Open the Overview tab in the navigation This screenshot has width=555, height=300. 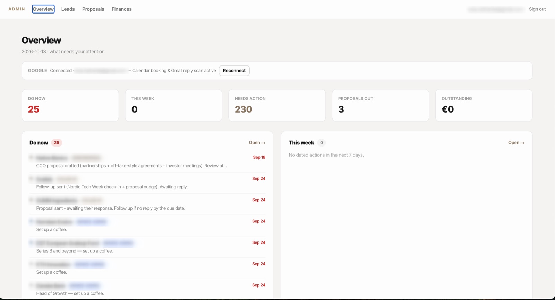(43, 9)
